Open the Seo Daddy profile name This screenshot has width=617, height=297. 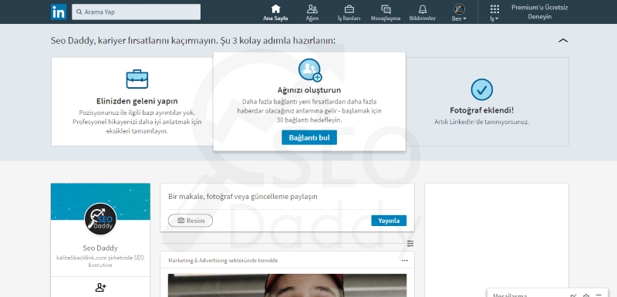100,248
